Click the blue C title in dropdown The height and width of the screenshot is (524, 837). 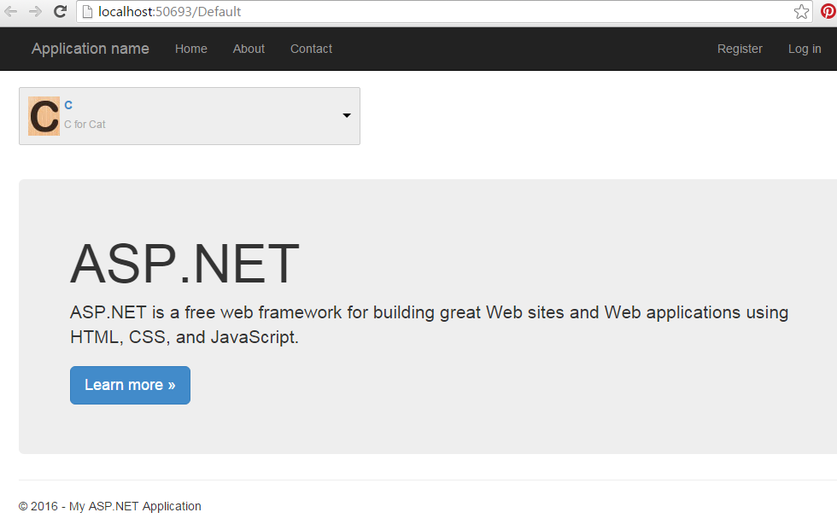pos(68,105)
